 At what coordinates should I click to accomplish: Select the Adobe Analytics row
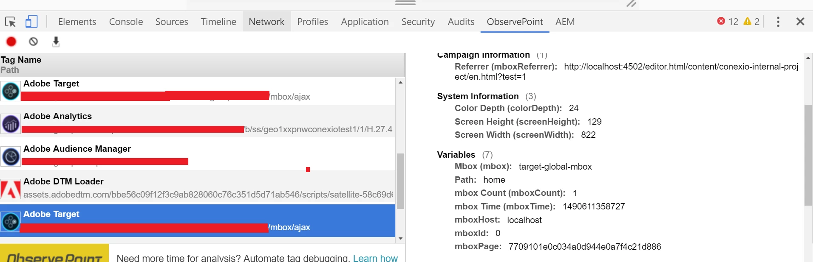[198, 122]
